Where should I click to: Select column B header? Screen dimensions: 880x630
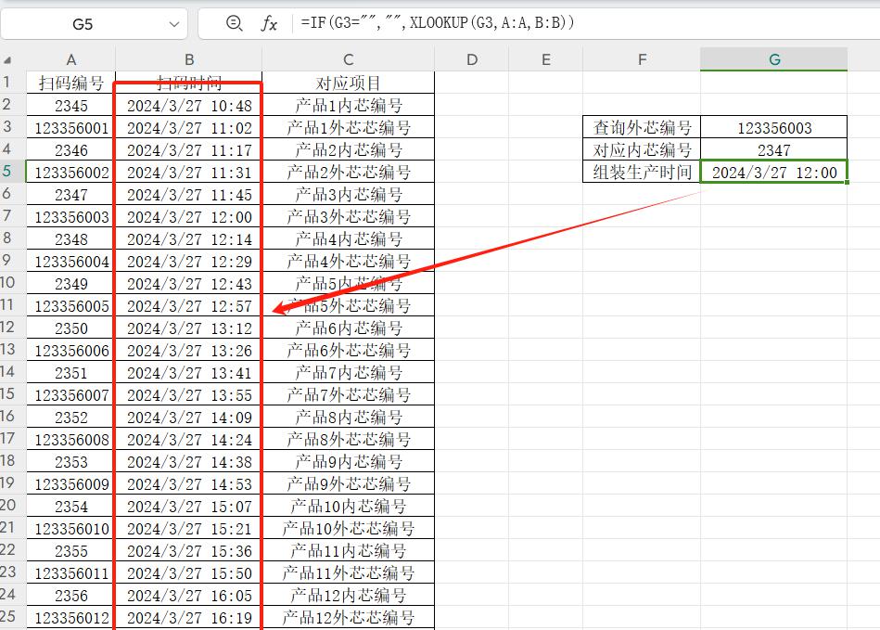pyautogui.click(x=188, y=59)
